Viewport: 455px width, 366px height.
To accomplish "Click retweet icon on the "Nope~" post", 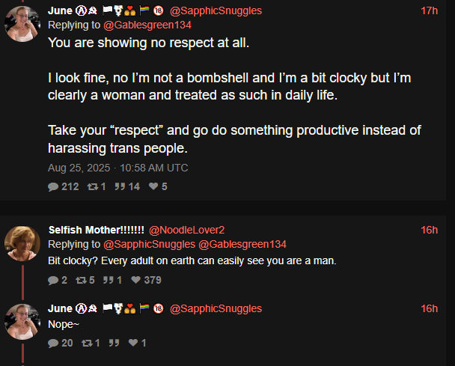I will point(85,343).
